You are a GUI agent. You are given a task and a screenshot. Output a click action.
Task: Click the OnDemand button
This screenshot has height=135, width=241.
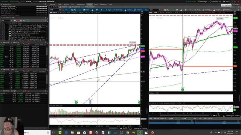(236, 4)
